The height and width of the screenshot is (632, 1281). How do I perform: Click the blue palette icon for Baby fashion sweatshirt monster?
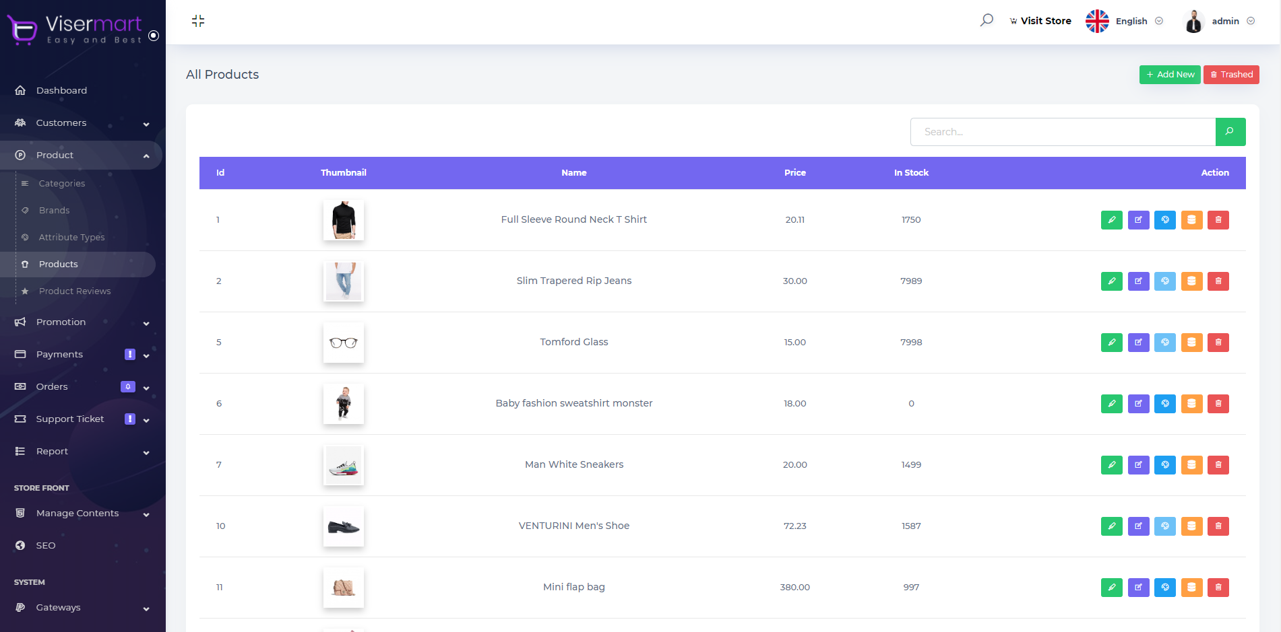[x=1165, y=404]
